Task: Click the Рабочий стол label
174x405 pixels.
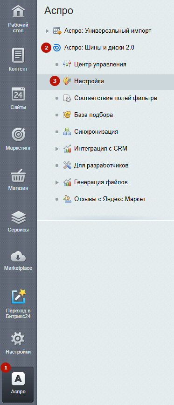Action: coord(18,28)
